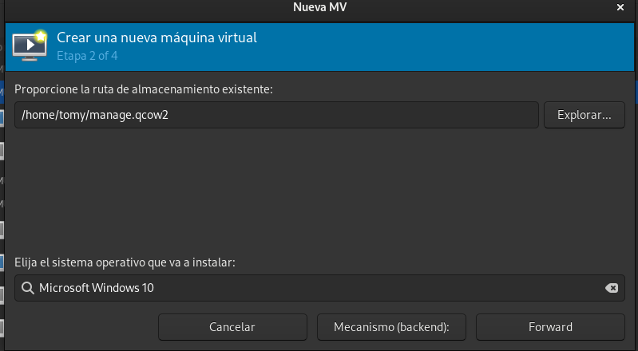Click the yellow star badge on VM icon
Screen dimensions: 638x351
tap(42, 35)
